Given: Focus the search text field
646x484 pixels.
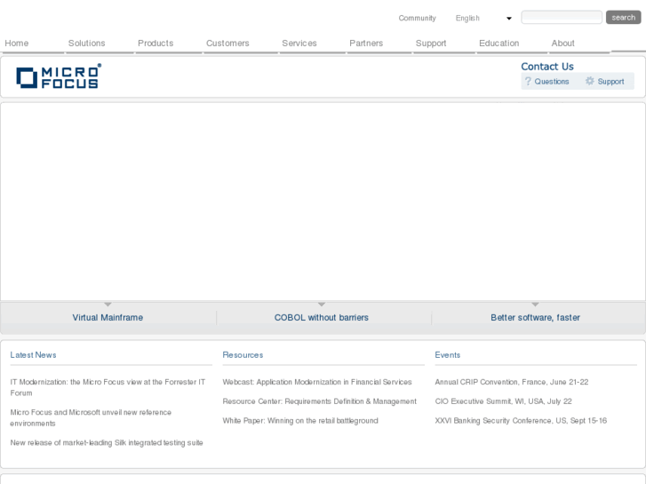Looking at the screenshot, I should [562, 17].
